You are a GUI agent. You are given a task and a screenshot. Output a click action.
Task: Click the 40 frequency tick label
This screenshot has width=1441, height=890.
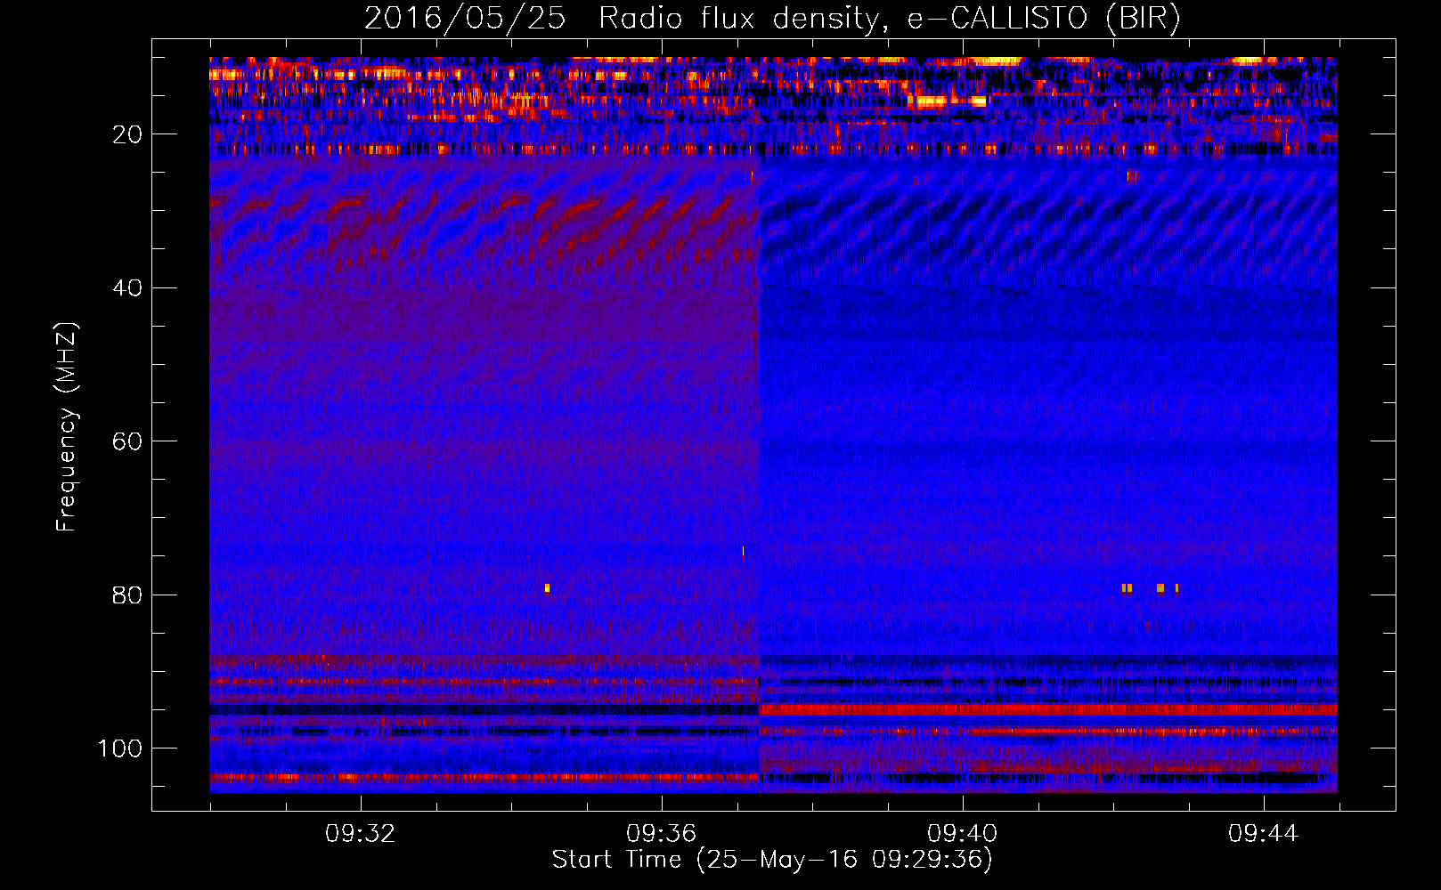tap(127, 288)
